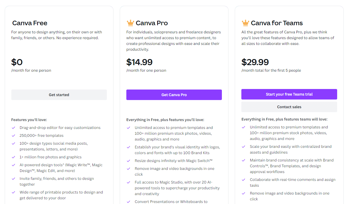Click the Get started button
The image size is (349, 204).
pos(59,95)
